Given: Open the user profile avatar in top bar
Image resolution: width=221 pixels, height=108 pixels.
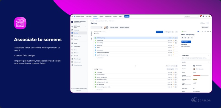Looking at the screenshot, I should pos(209,16).
